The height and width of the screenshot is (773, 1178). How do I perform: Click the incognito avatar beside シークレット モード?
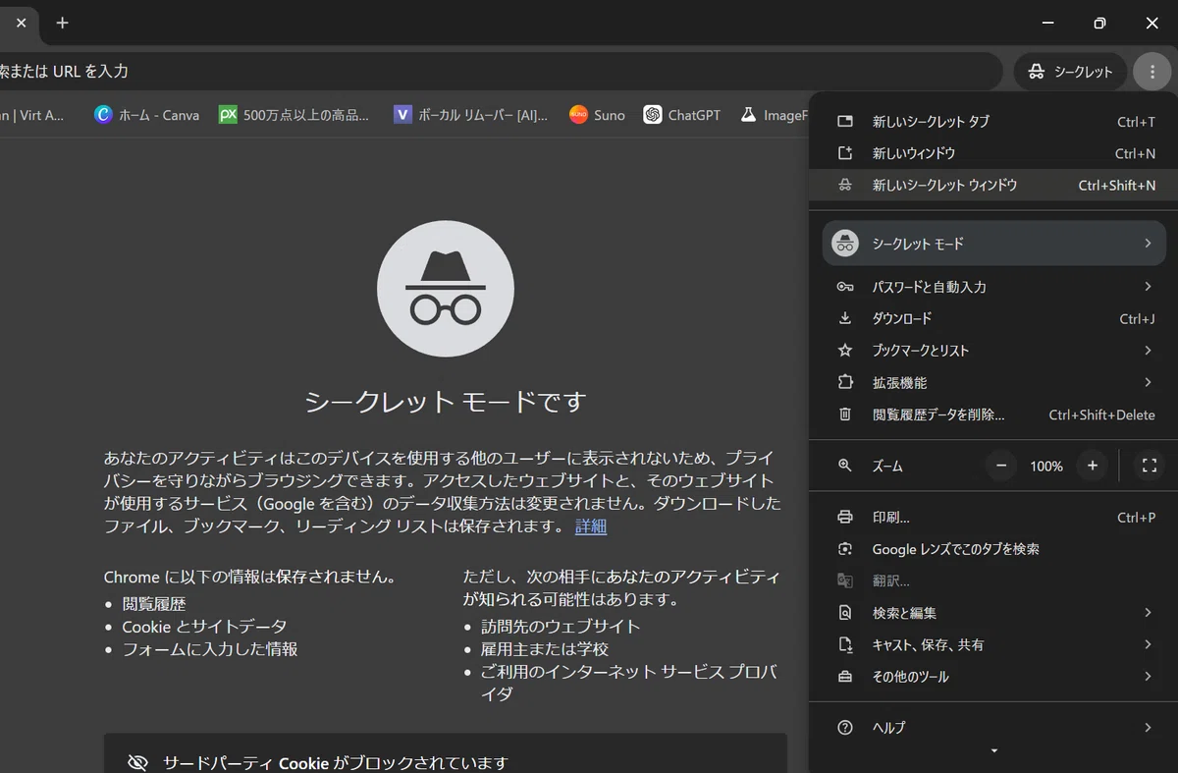click(845, 244)
